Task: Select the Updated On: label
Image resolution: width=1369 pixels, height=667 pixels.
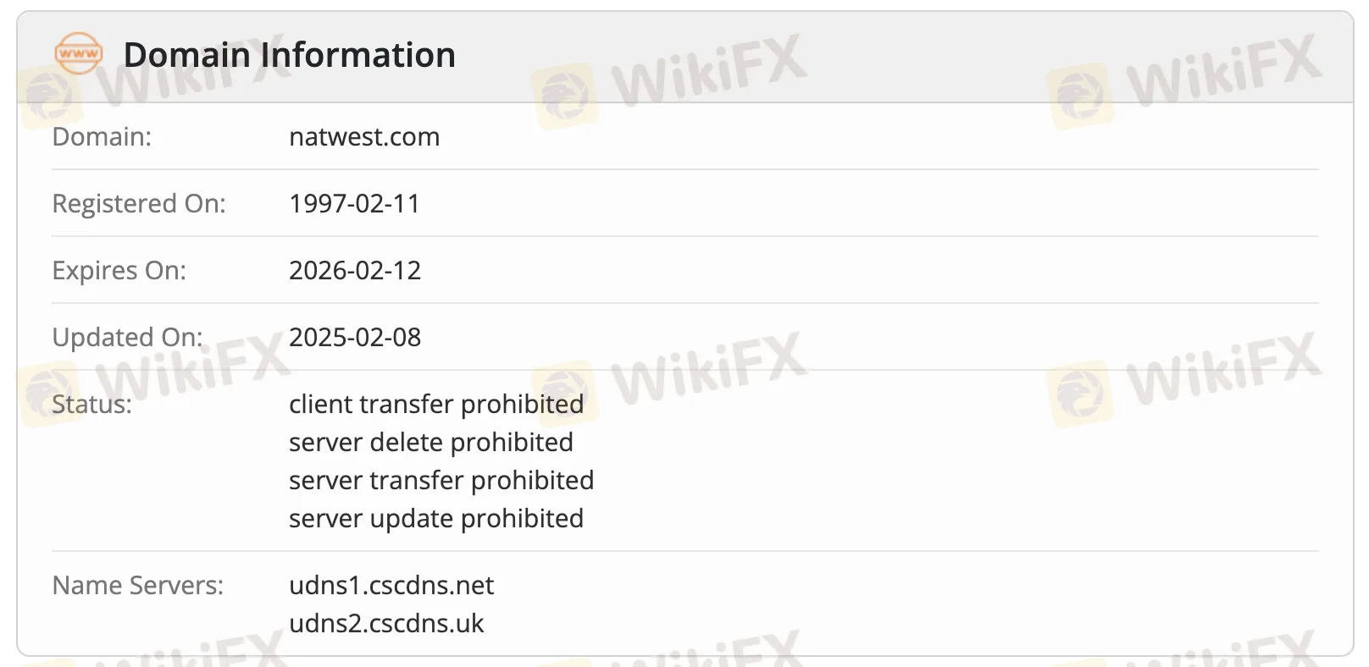Action: pyautogui.click(x=127, y=338)
